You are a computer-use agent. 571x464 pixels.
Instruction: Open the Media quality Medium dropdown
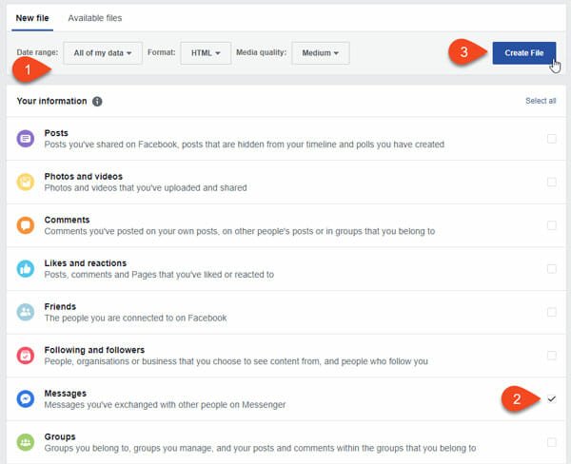coord(321,53)
